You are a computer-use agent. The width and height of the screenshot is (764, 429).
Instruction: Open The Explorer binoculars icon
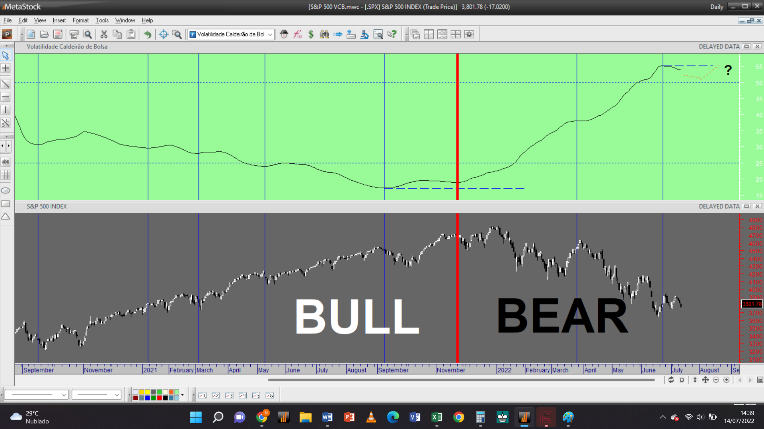324,35
